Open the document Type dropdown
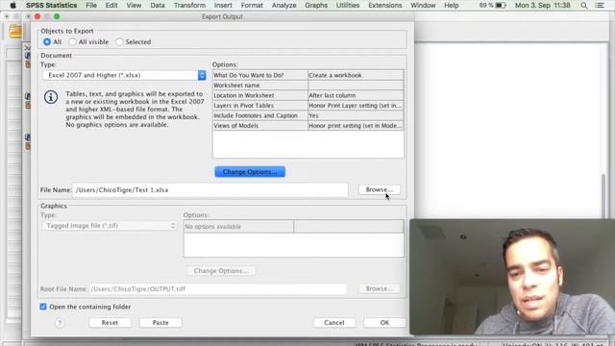The image size is (615, 346). (124, 75)
